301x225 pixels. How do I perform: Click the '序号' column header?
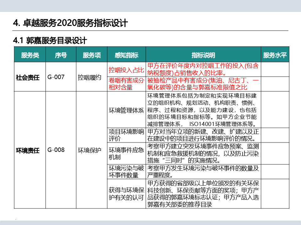(x=61, y=55)
